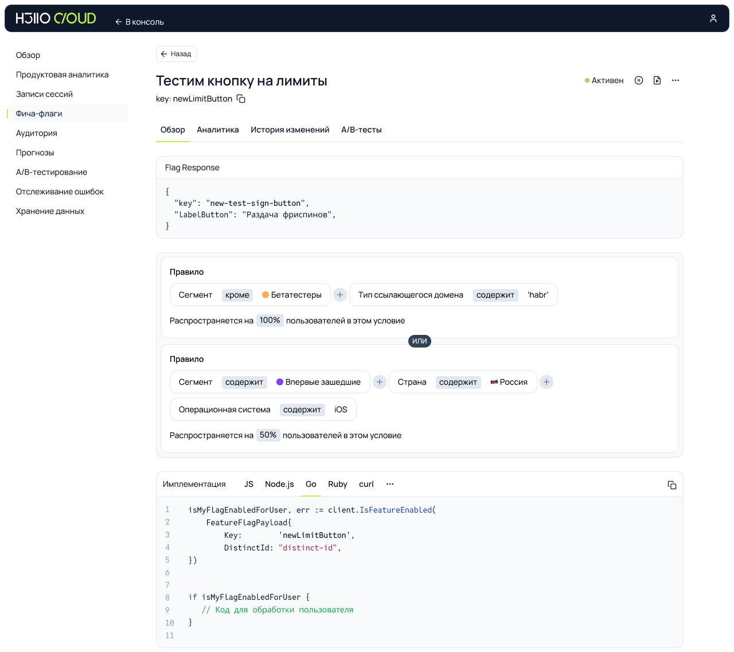Show more implementation languages
Screen dimensions: 734x652
pyautogui.click(x=390, y=484)
